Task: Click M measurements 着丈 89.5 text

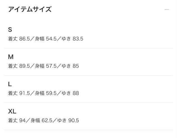Action: point(19,66)
